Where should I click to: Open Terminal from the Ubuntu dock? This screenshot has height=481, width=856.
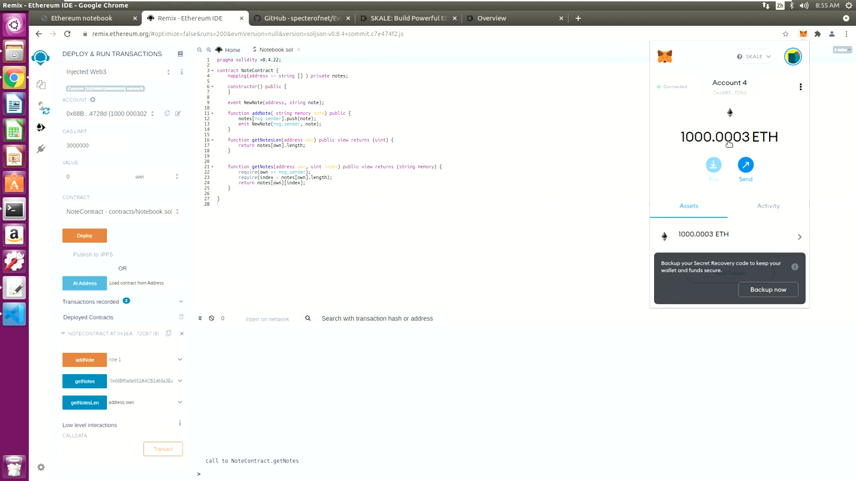(x=14, y=209)
